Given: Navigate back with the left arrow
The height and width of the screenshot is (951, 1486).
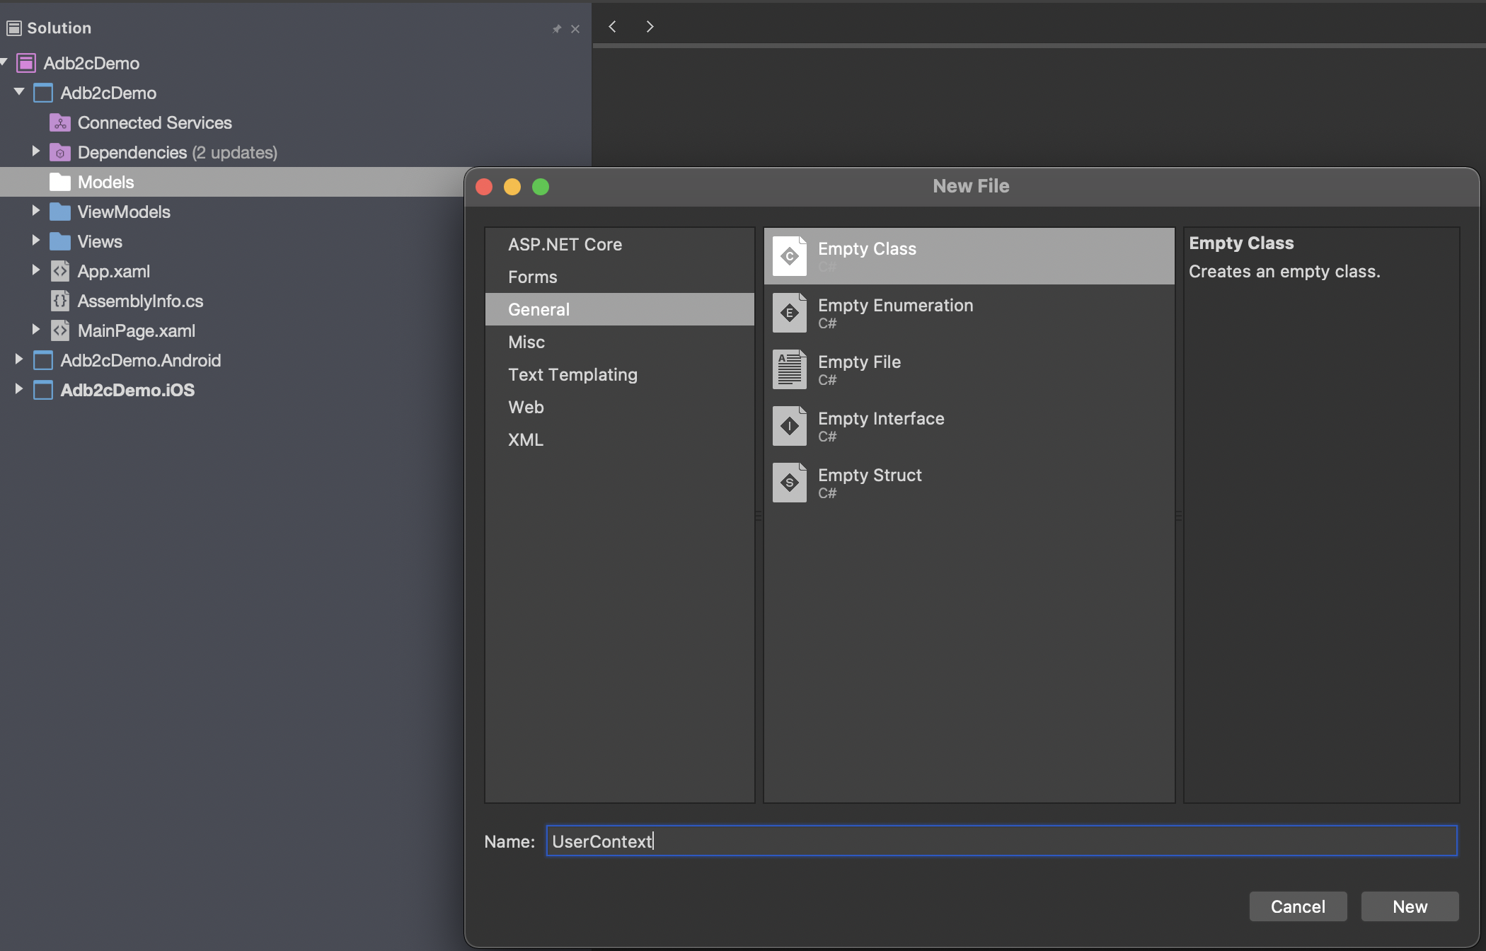Looking at the screenshot, I should 613,27.
